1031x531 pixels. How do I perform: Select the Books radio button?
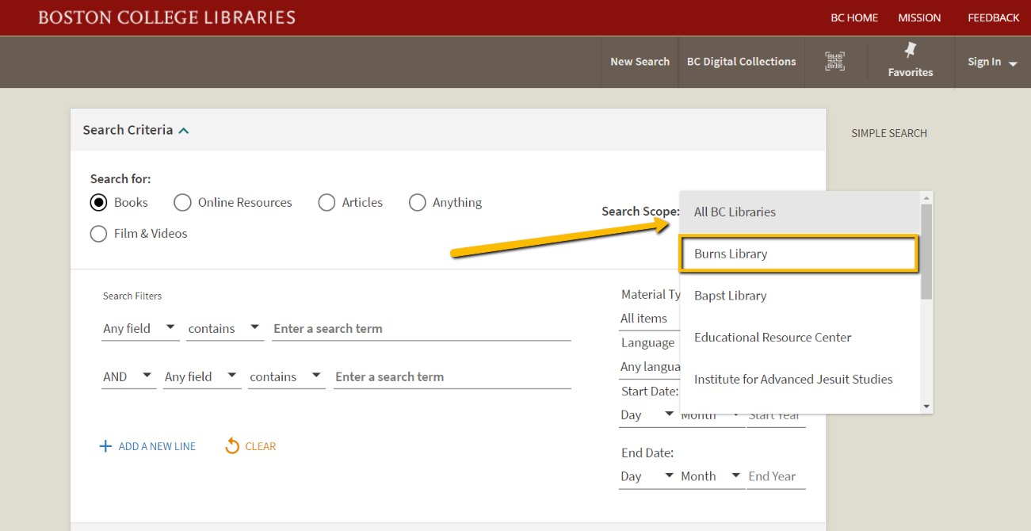click(98, 203)
